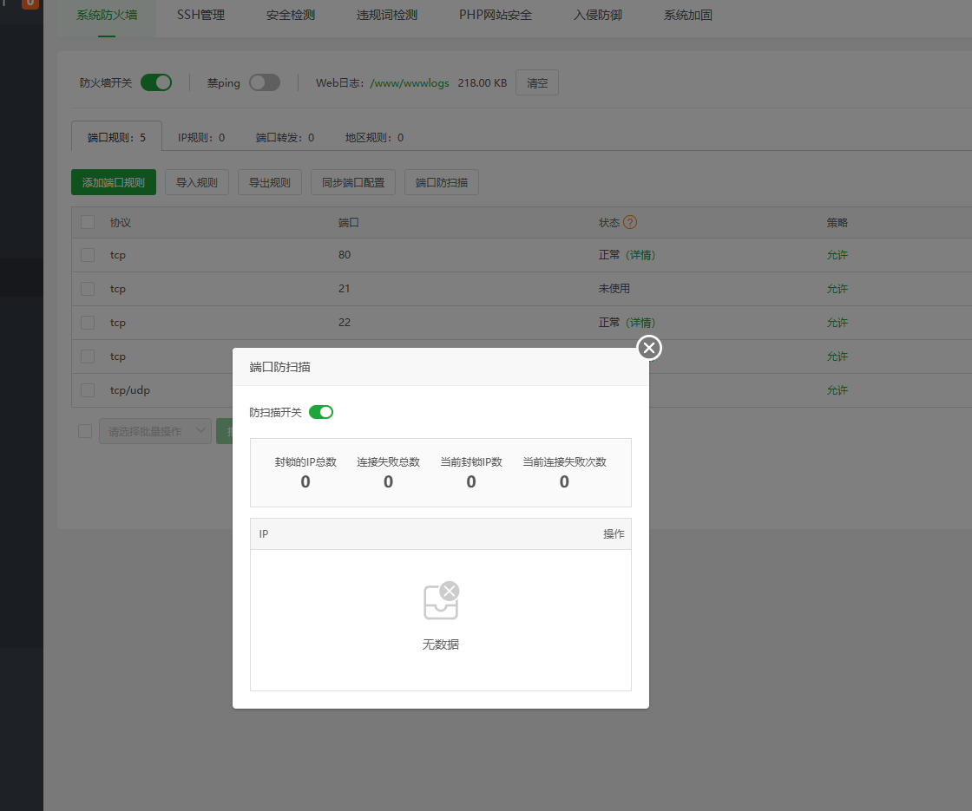Click the 封锁的IP总数 counter

(305, 473)
